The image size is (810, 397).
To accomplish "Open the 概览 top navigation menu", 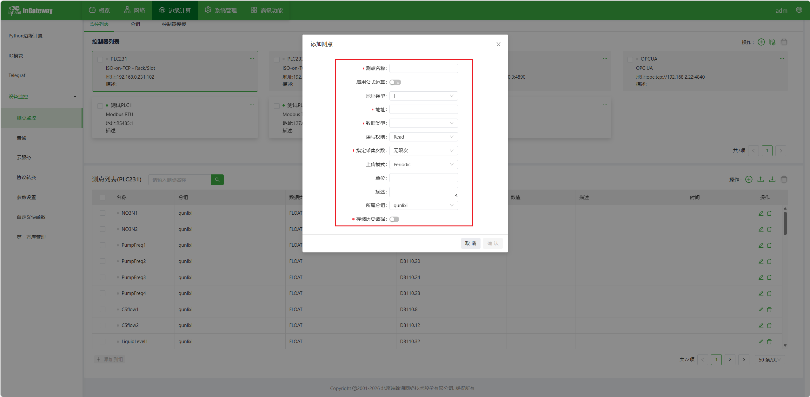I will point(99,10).
